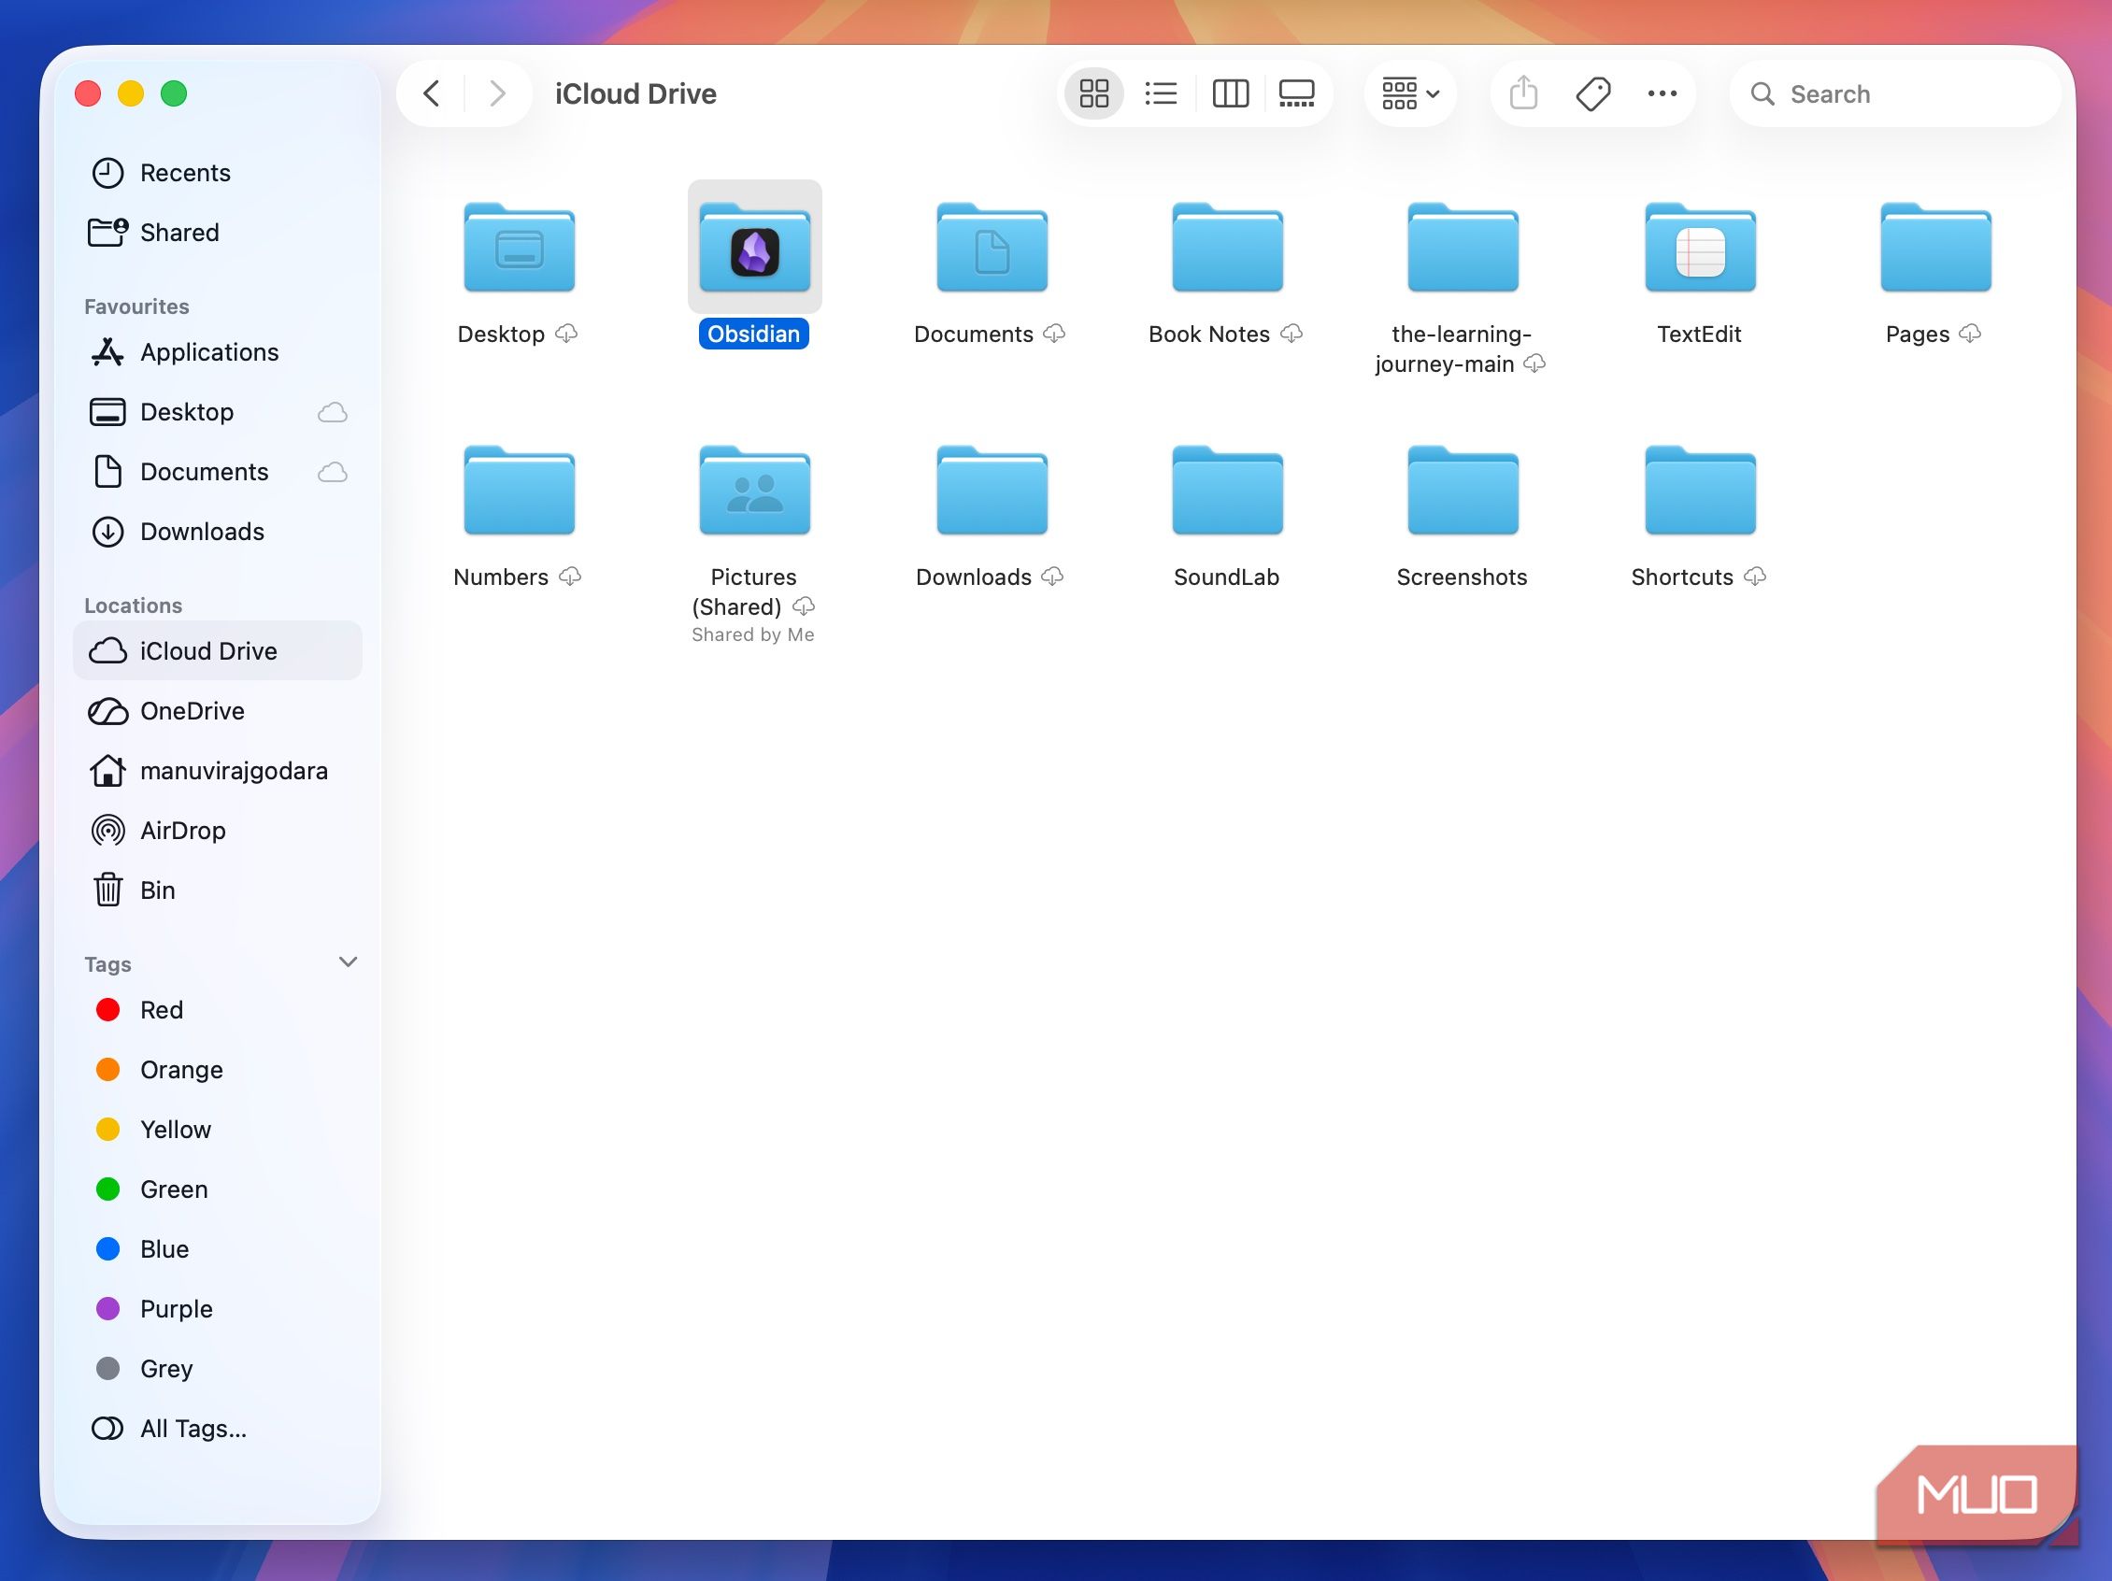Switch to icon grid view

tap(1093, 93)
